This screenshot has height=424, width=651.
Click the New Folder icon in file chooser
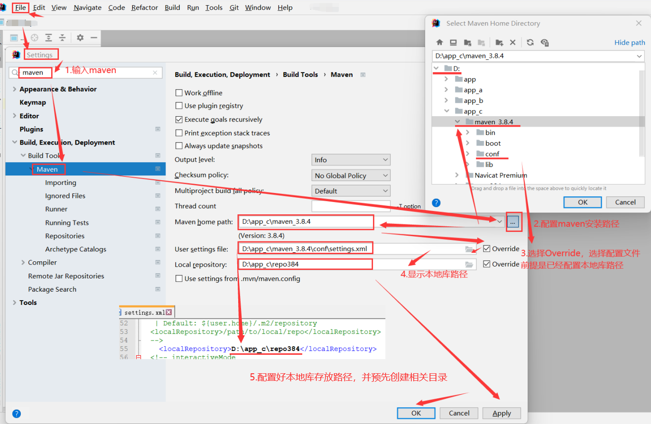(499, 42)
